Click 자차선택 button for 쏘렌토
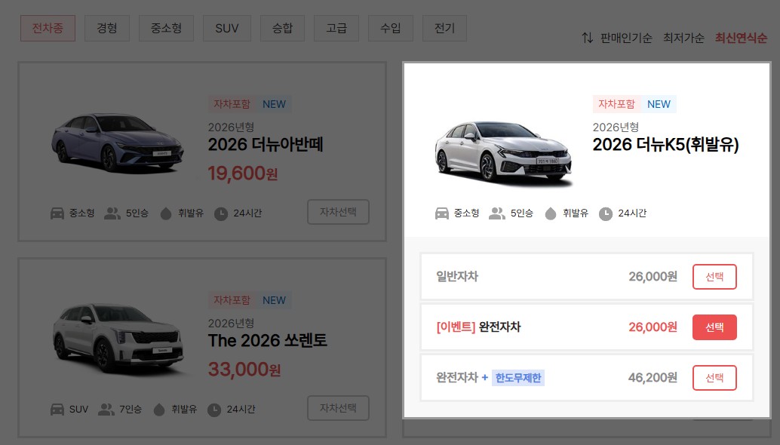 (x=338, y=408)
